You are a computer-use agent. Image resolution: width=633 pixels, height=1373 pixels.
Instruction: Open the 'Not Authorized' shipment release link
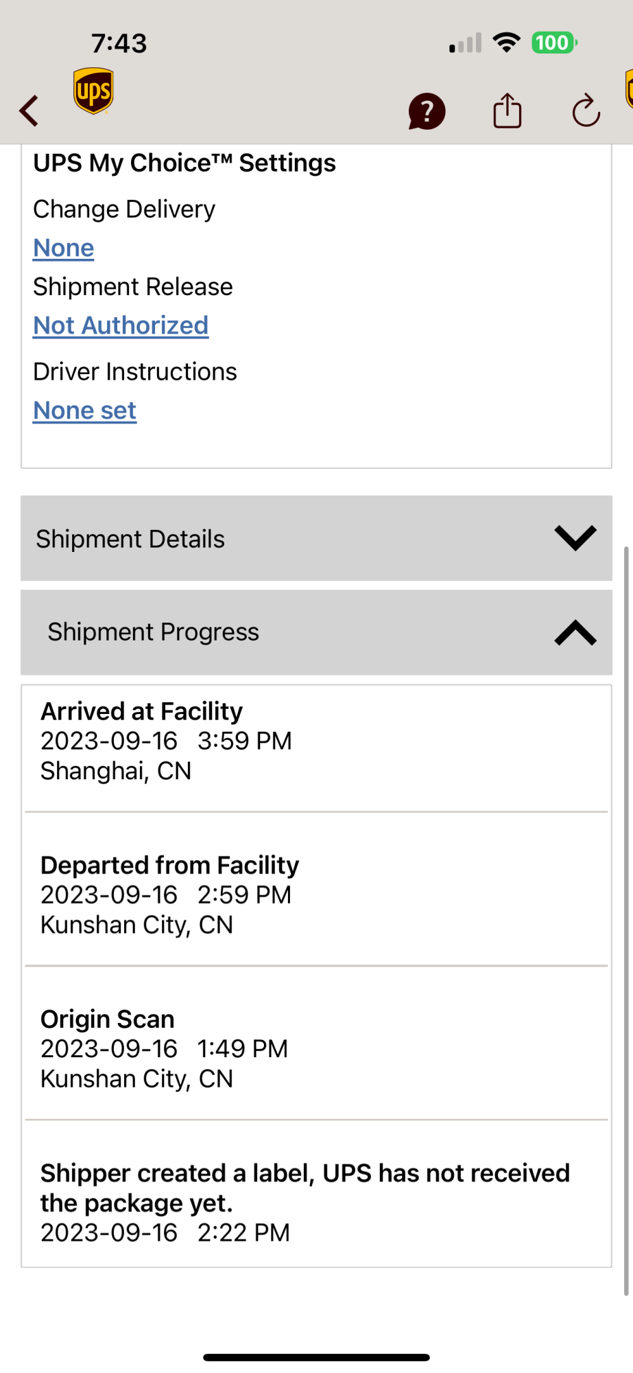tap(121, 325)
